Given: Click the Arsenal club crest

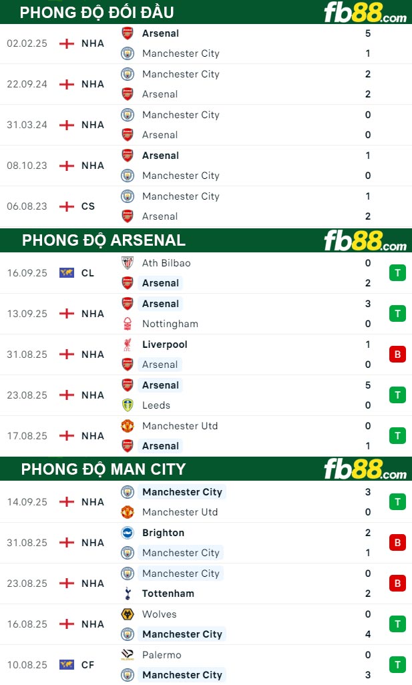Looking at the screenshot, I should click(x=126, y=33).
